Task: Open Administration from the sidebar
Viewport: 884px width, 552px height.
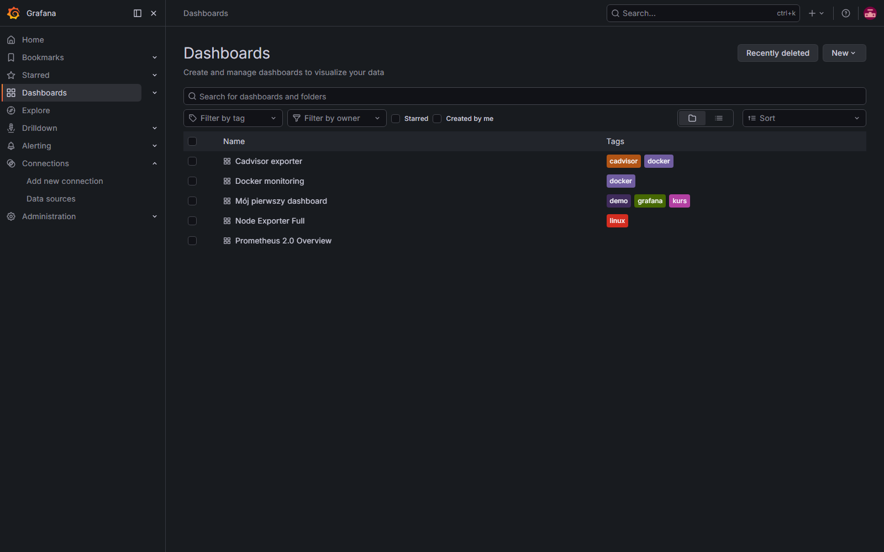Action: pos(49,216)
